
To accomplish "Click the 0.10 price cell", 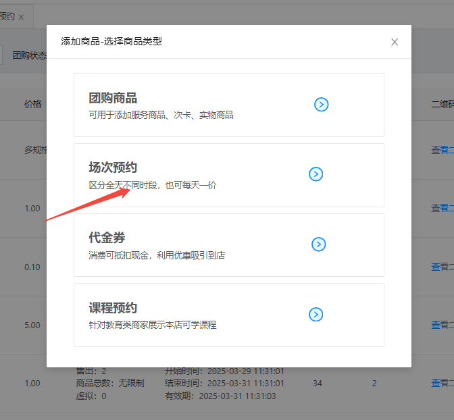I will [32, 267].
